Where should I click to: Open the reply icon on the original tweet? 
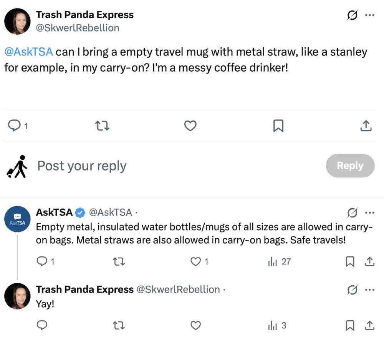pos(15,125)
